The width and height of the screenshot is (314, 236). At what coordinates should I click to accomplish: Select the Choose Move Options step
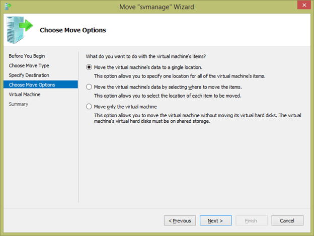32,85
